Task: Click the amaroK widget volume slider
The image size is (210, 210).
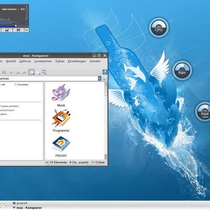Action: pyautogui.click(x=26, y=17)
